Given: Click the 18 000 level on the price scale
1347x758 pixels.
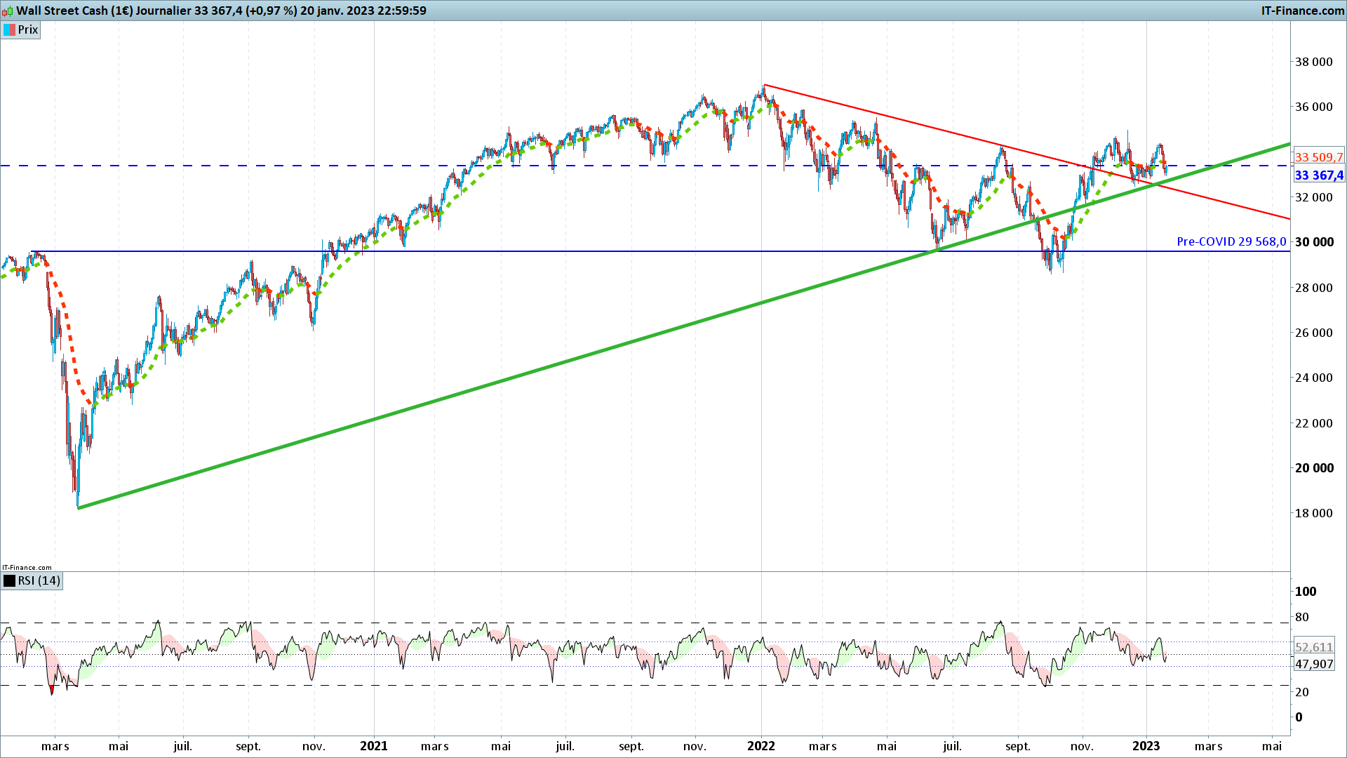Looking at the screenshot, I should click(x=1313, y=513).
